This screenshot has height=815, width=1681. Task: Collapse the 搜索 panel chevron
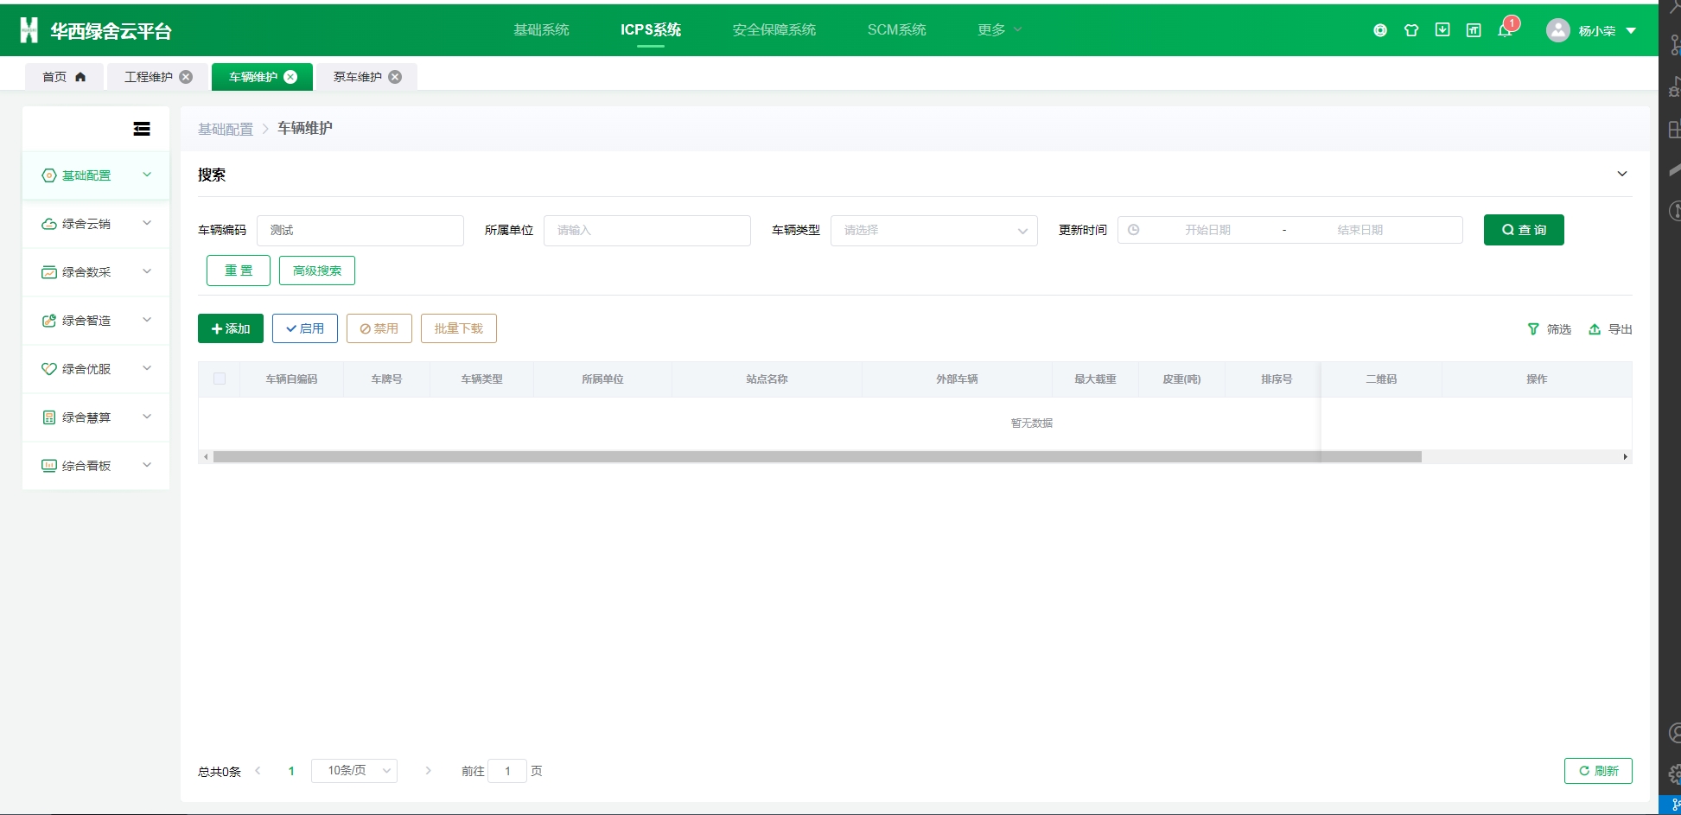tap(1622, 174)
